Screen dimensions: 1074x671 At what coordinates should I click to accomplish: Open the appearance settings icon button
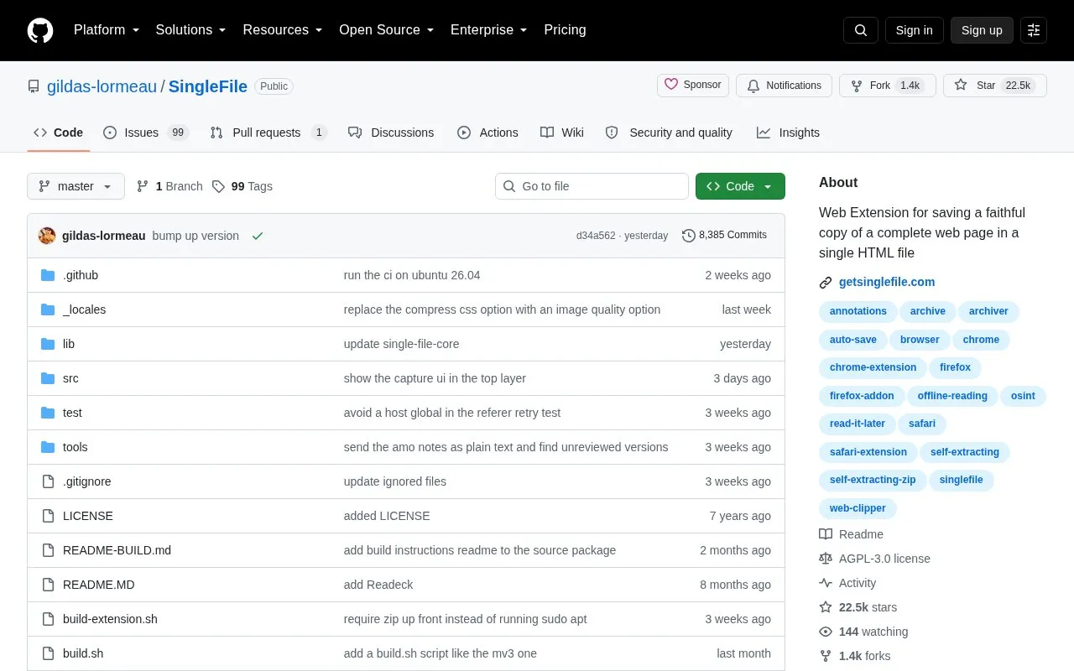click(x=1034, y=30)
